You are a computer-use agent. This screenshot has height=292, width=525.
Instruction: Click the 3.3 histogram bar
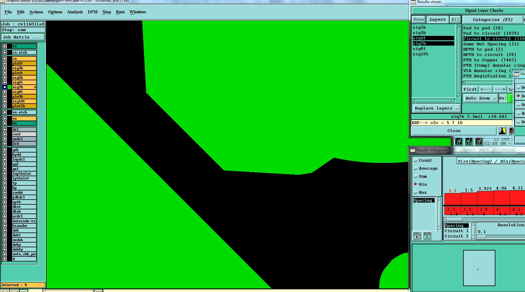pos(452,199)
